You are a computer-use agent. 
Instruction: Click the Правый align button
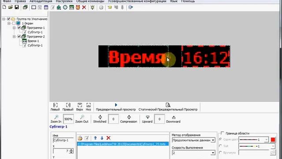click(68, 107)
